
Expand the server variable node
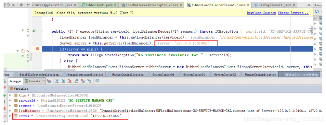click(x=10, y=116)
